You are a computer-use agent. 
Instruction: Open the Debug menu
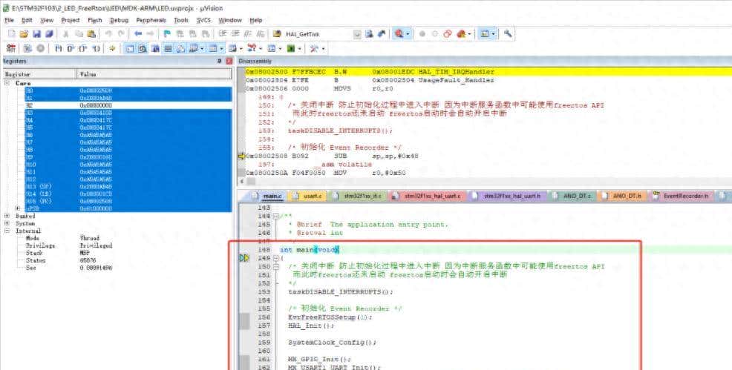pyautogui.click(x=119, y=20)
